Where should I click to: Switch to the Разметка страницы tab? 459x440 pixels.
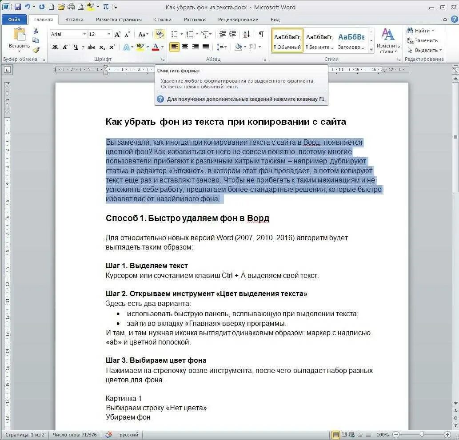point(119,20)
